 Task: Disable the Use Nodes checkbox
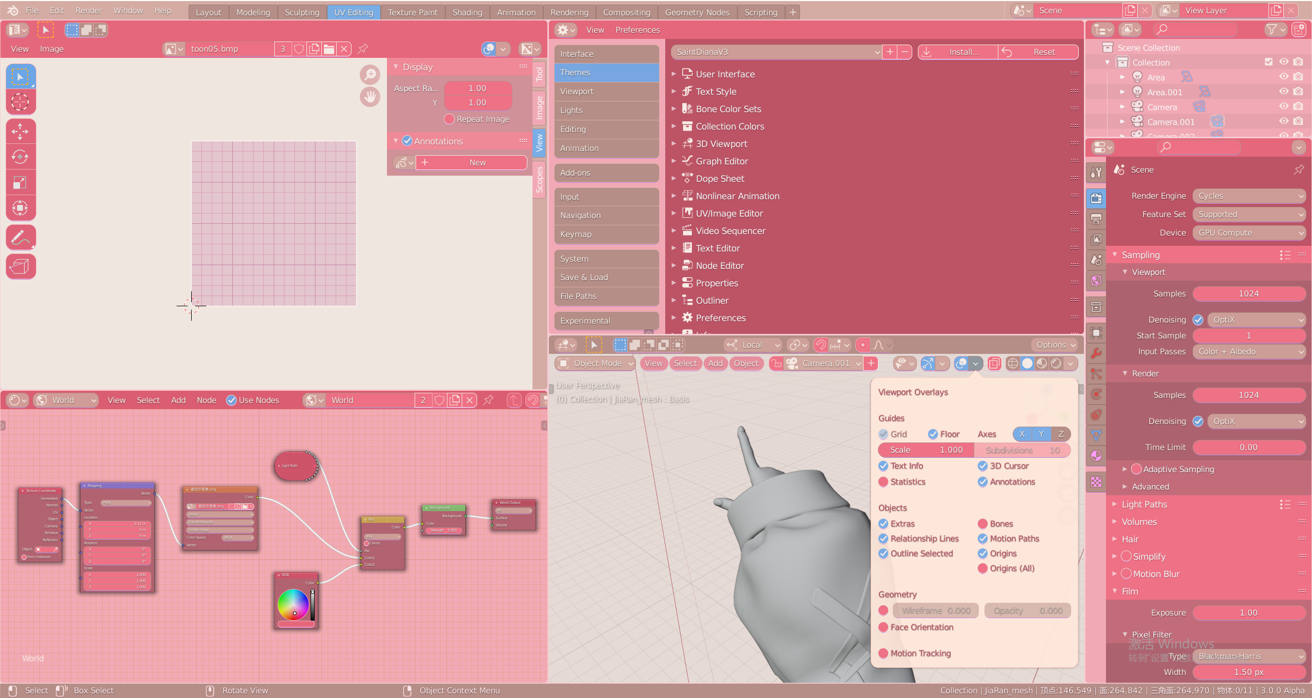[232, 400]
